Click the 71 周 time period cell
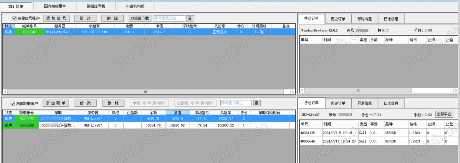The width and height of the screenshot is (460, 163). (259, 32)
